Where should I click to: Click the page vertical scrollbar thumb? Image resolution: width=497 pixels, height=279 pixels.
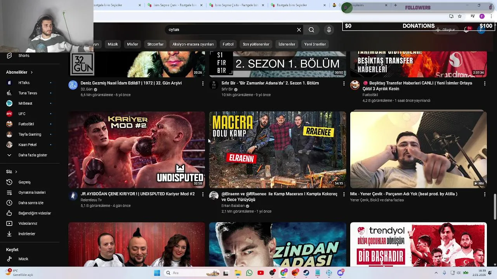pos(495,206)
